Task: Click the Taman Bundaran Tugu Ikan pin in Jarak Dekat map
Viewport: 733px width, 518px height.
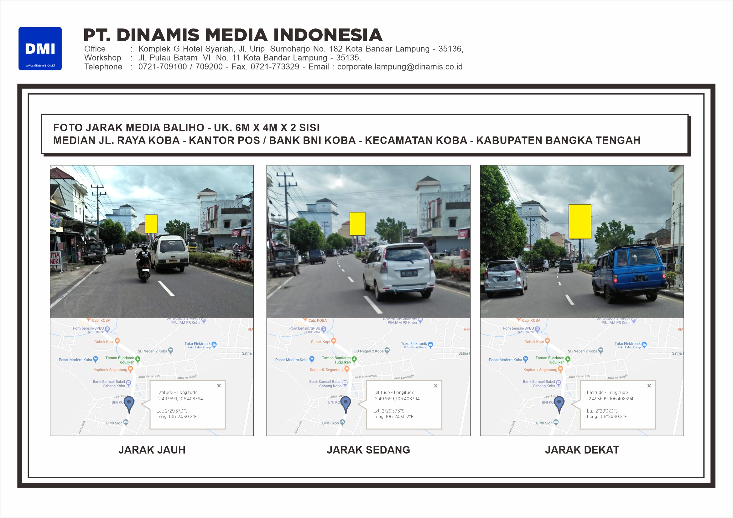Action: [568, 360]
